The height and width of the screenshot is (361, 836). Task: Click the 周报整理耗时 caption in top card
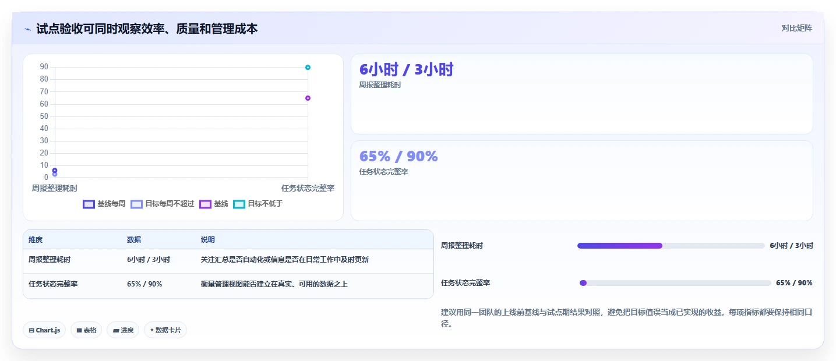pyautogui.click(x=380, y=85)
